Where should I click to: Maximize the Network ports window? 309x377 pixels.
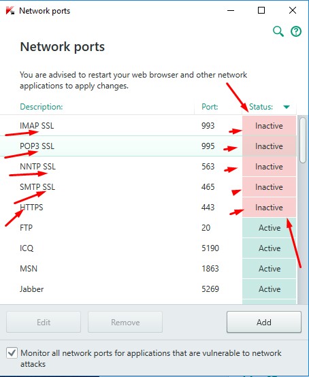tap(261, 10)
